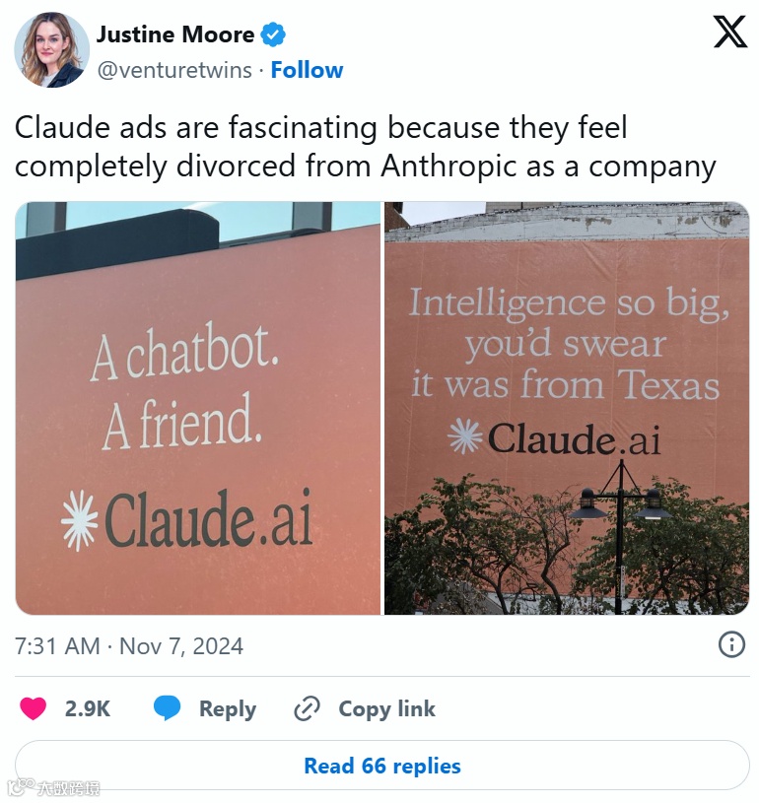The image size is (759, 803).
Task: Click the Claude.ai logo in left billboard
Action: tap(187, 519)
